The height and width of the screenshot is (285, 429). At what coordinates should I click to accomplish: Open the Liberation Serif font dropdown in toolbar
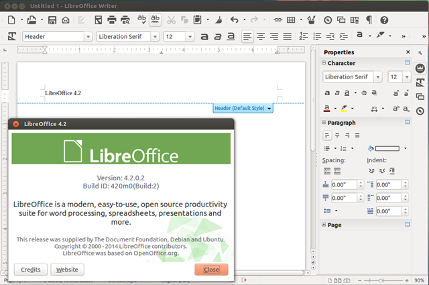click(x=155, y=36)
